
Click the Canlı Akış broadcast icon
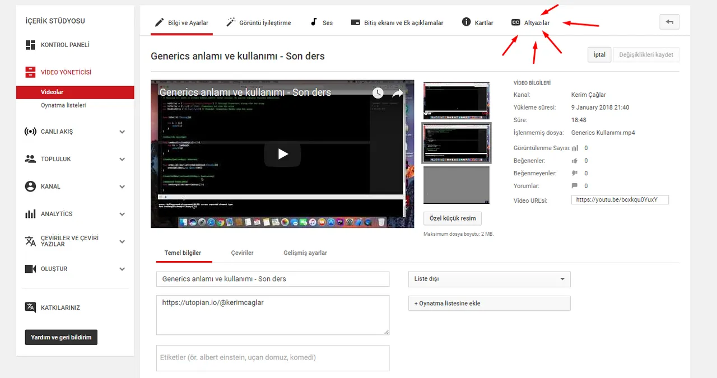click(31, 132)
